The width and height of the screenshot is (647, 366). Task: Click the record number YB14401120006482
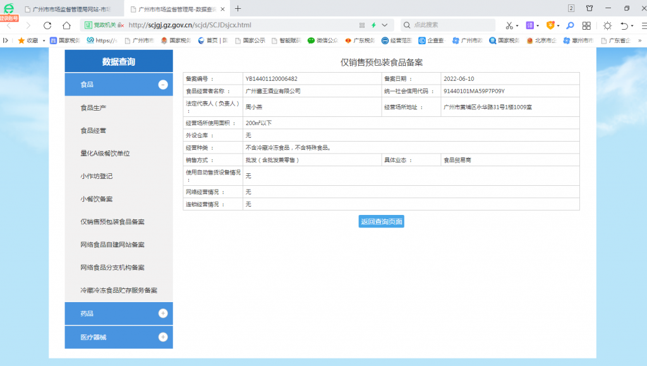tap(272, 79)
